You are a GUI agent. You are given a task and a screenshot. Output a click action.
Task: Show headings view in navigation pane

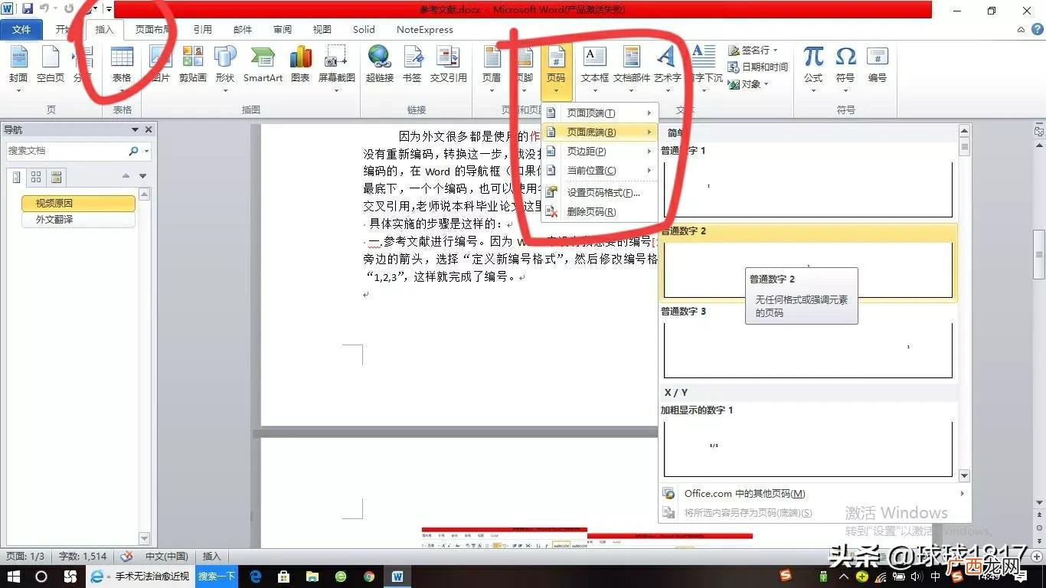tap(17, 178)
